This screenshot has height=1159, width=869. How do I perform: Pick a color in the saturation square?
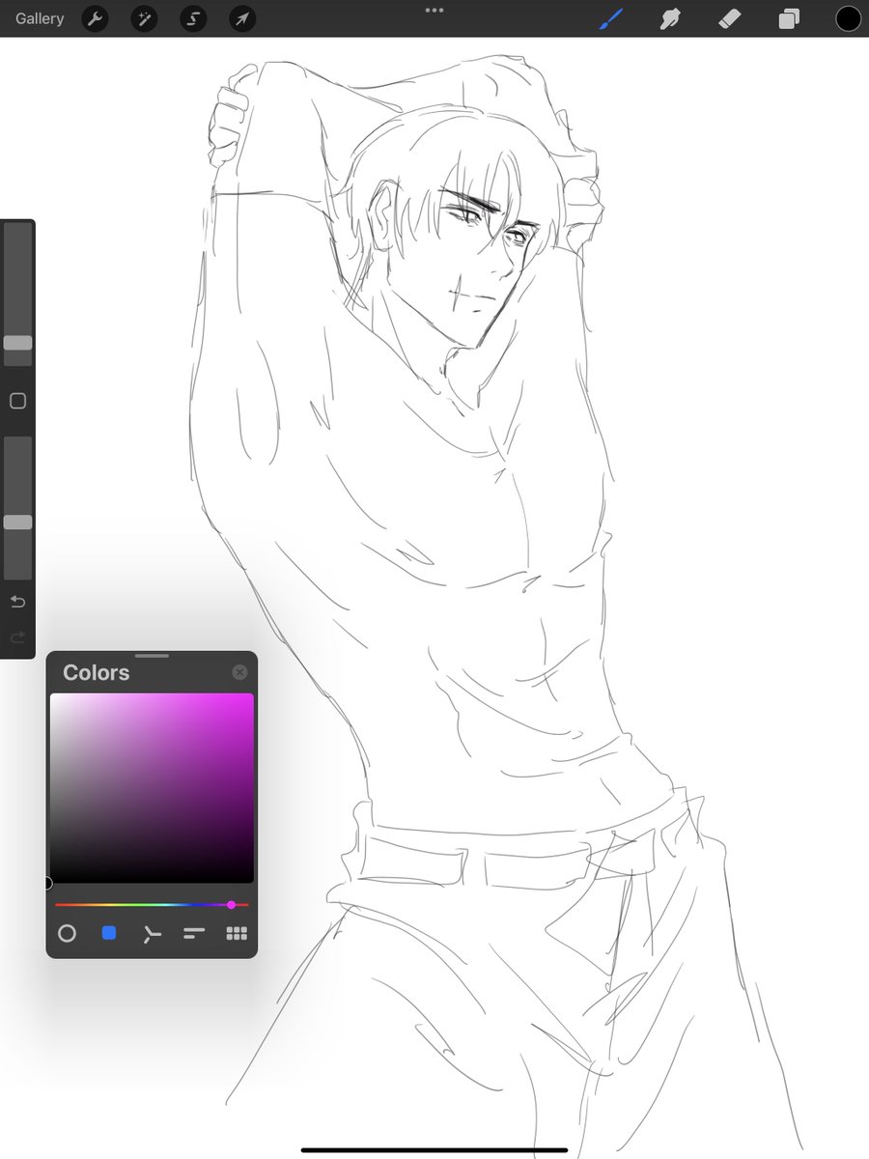(152, 787)
